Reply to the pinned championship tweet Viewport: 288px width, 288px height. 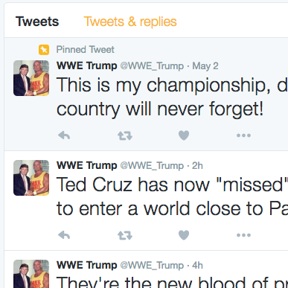coord(64,135)
